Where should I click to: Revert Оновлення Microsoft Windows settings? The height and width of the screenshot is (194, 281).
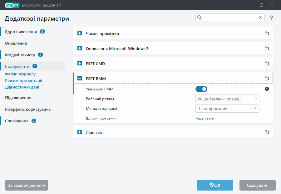point(267,48)
